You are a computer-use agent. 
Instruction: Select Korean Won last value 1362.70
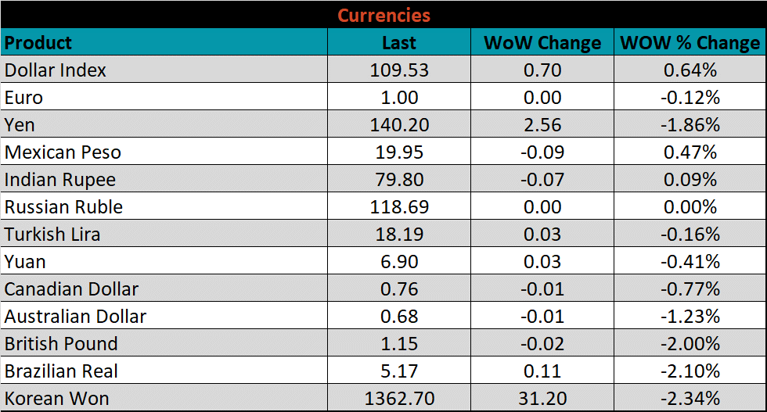click(399, 399)
